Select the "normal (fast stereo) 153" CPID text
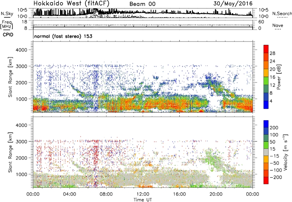292x202 pixels. 63,36
